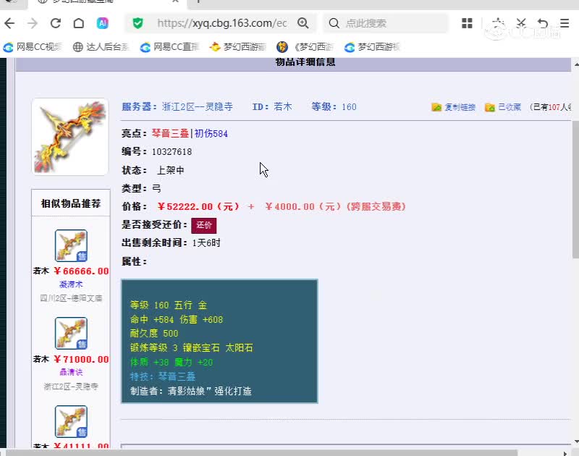Screen dimensions: 579x456
Task: Click the scroll-down arrow of page scrollbar
Action: click(x=576, y=442)
